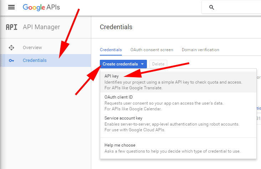Switch to OAuth consent screen tab
261x169 pixels.
tap(152, 50)
